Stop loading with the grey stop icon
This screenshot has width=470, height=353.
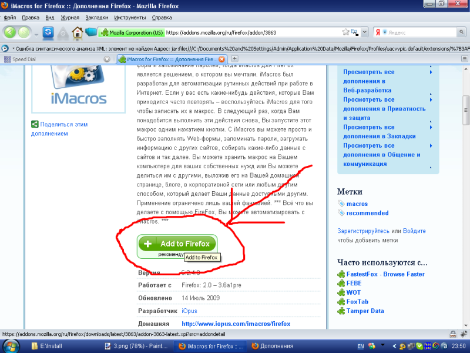[63, 32]
